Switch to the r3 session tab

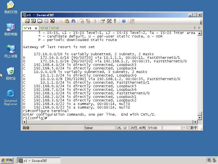(55, 28)
